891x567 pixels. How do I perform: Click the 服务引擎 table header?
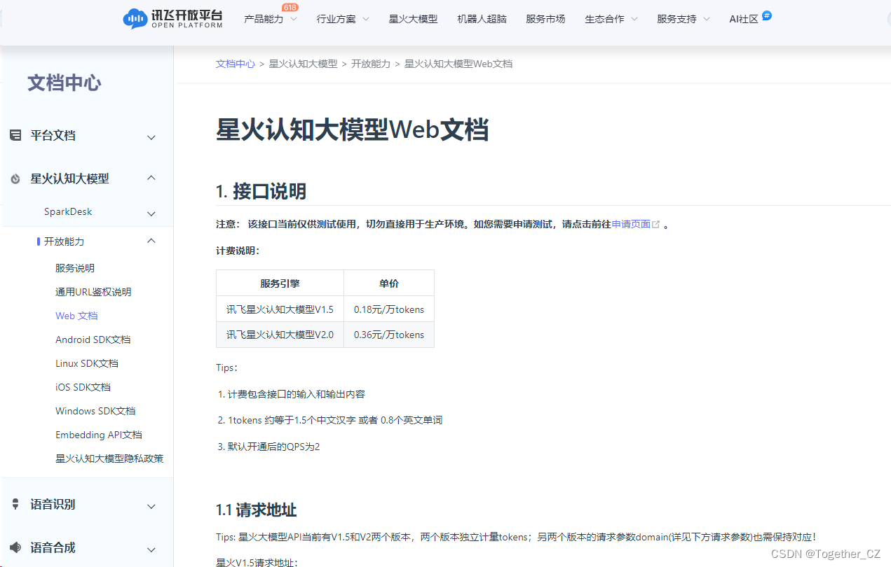(x=280, y=283)
